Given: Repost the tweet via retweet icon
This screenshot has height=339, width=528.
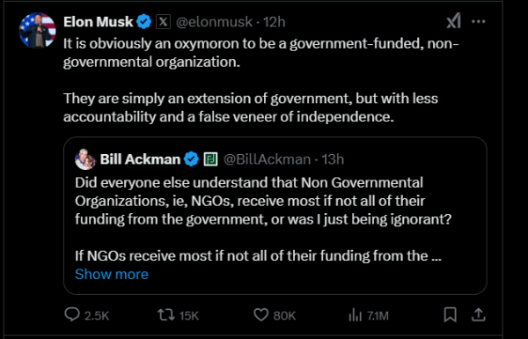Looking at the screenshot, I should [x=166, y=314].
